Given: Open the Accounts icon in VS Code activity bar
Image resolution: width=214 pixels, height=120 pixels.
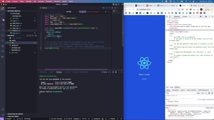Looking at the screenshot, I should coord(3,110).
